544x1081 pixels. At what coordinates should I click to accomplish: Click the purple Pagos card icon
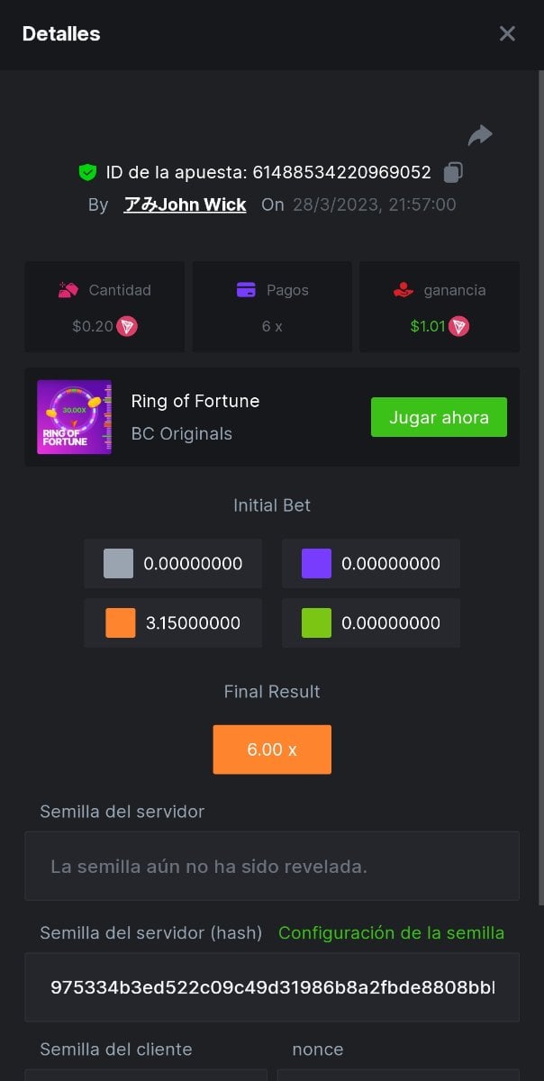(x=246, y=290)
